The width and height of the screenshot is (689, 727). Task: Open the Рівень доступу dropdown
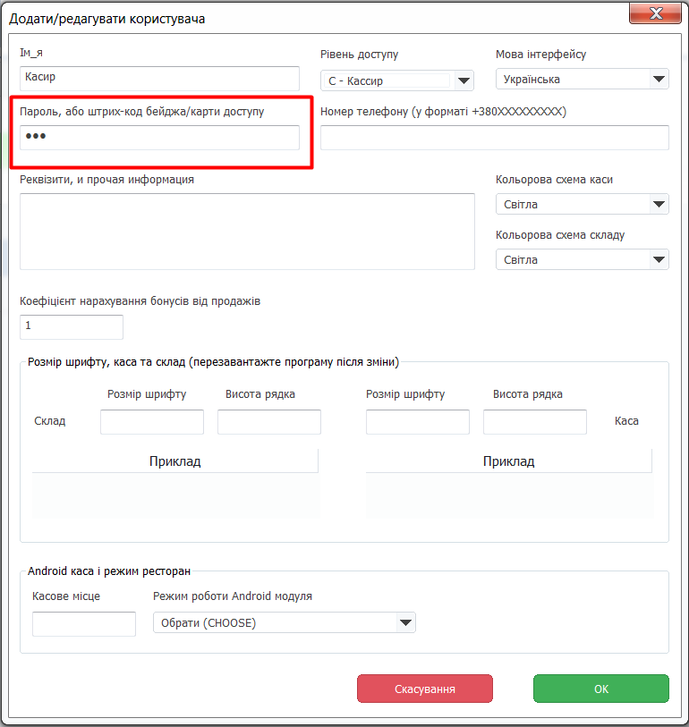click(396, 80)
